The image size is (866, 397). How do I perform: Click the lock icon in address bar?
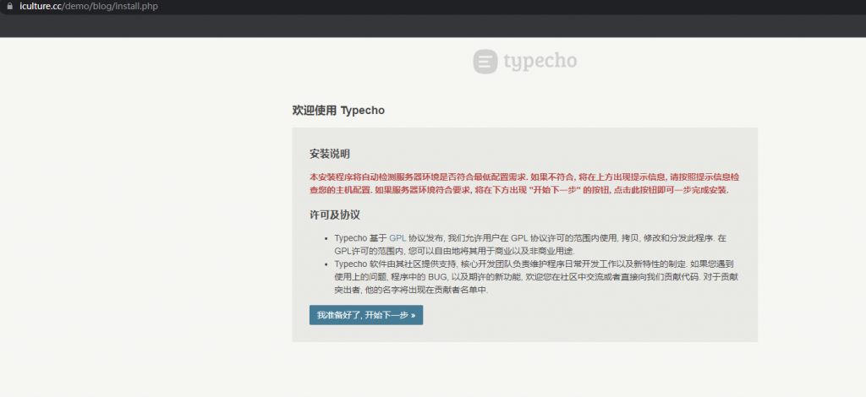click(x=8, y=7)
